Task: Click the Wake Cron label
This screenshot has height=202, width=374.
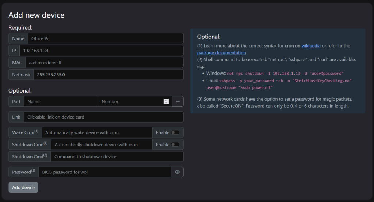Action: click(x=25, y=132)
